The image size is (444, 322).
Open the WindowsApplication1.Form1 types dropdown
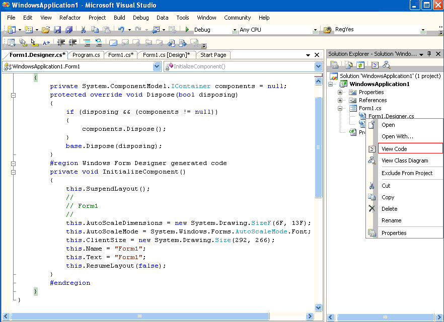click(x=157, y=66)
